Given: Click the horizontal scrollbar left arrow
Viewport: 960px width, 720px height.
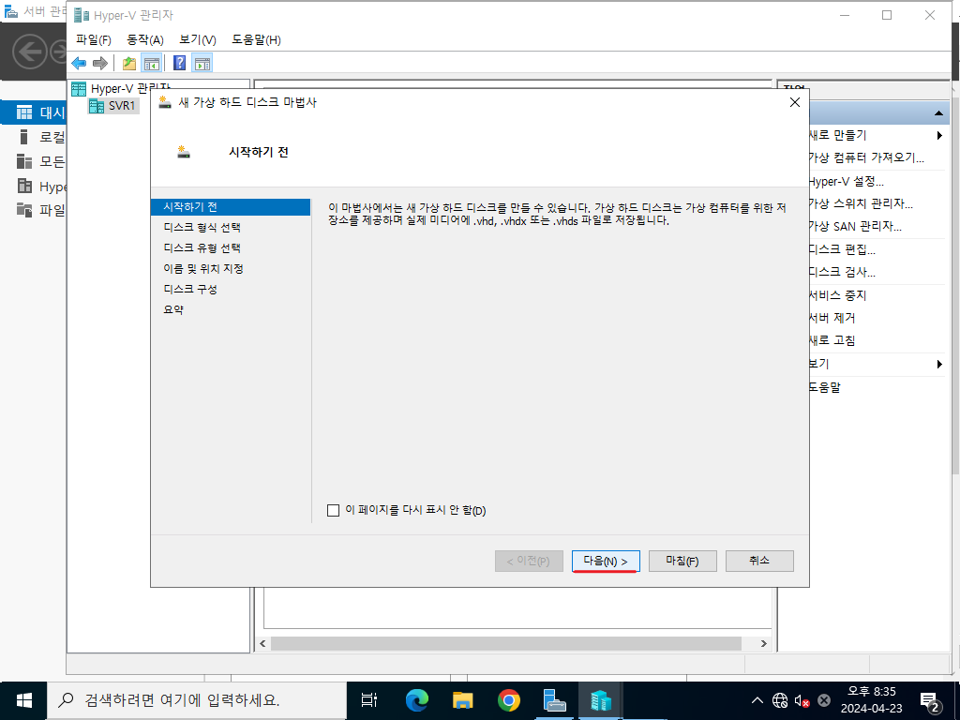Looking at the screenshot, I should tap(262, 643).
